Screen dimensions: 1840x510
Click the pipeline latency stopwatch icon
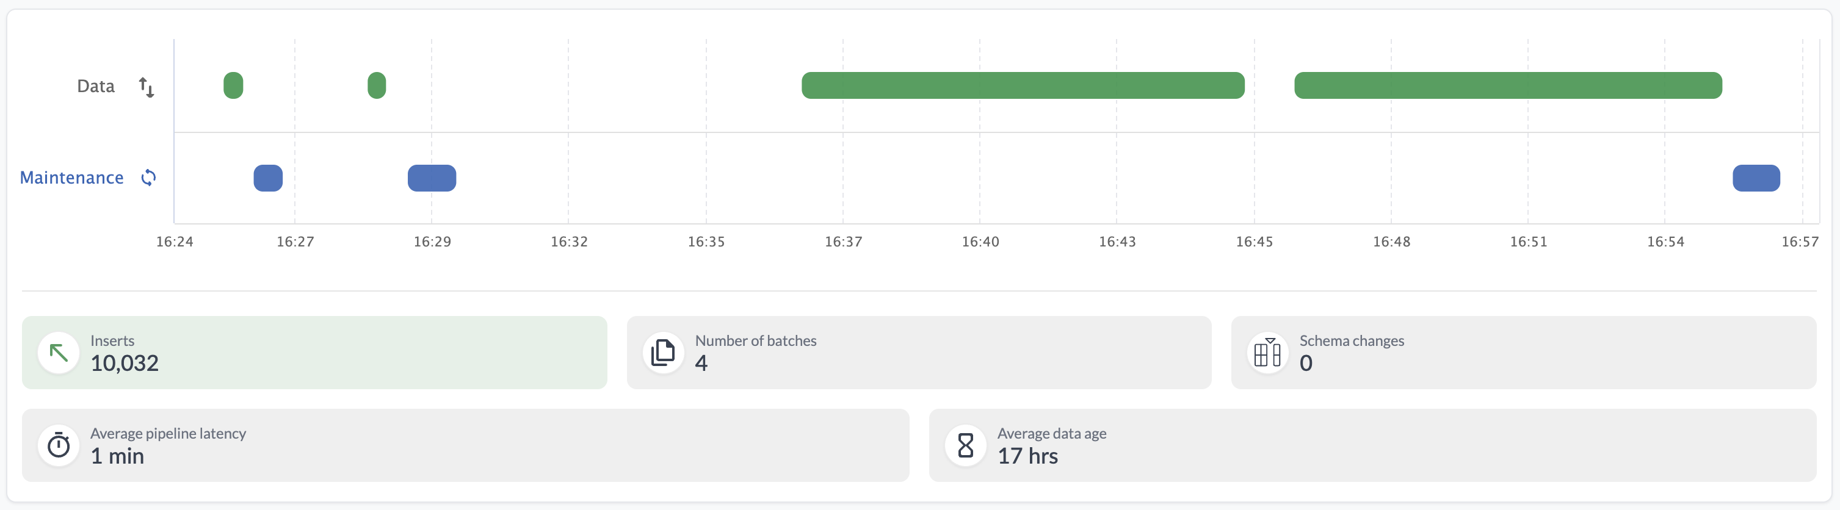tap(59, 446)
